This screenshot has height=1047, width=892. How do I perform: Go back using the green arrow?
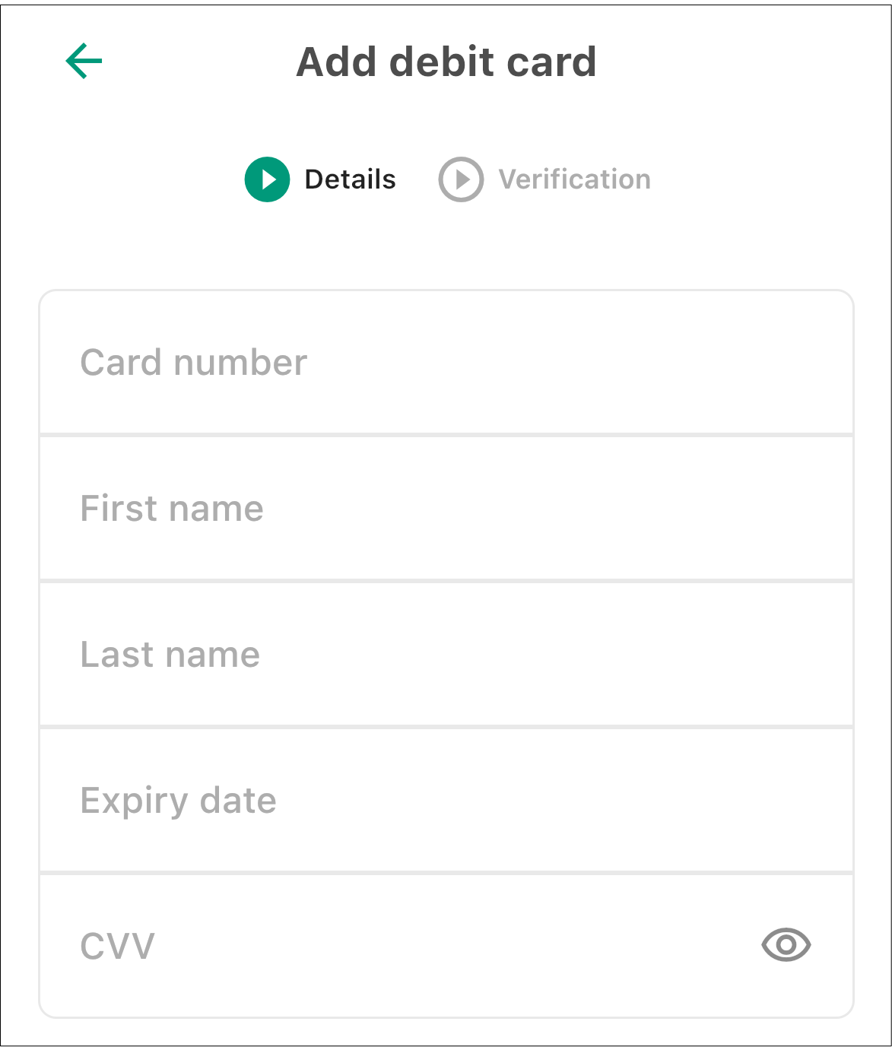84,61
